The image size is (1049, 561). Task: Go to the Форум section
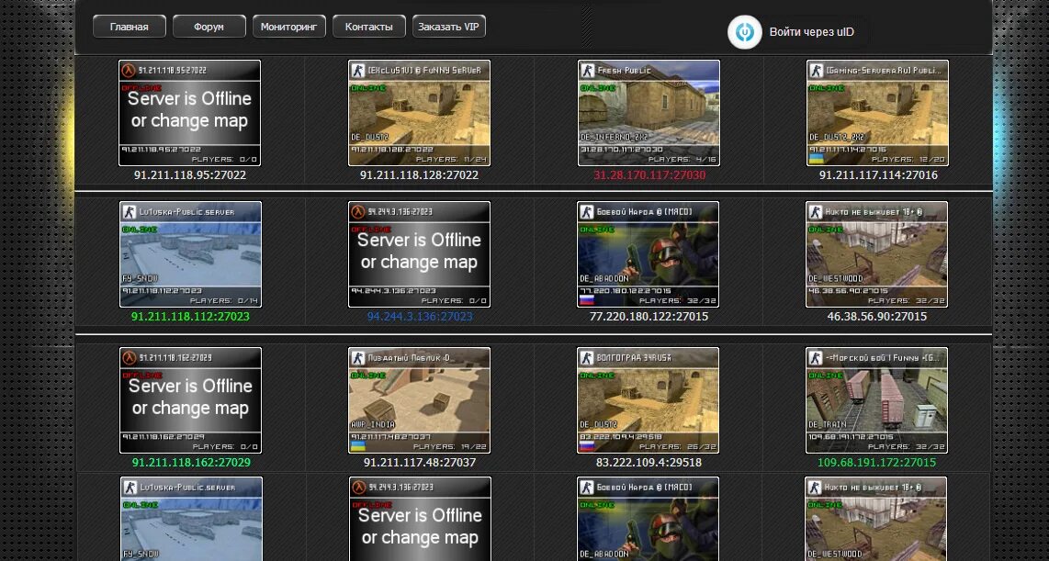coord(209,27)
